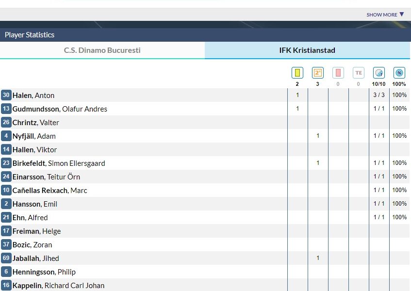Click jersey number 21 badge
The width and height of the screenshot is (411, 291).
pyautogui.click(x=6, y=217)
